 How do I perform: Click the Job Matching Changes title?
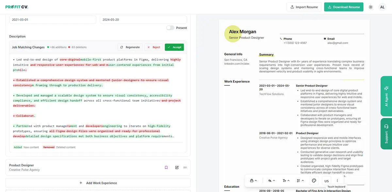point(28,47)
